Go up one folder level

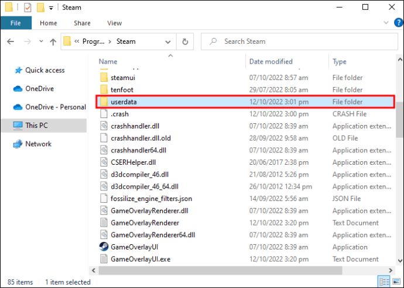click(53, 41)
